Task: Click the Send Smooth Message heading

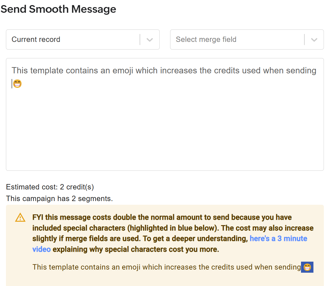Action: tap(59, 9)
